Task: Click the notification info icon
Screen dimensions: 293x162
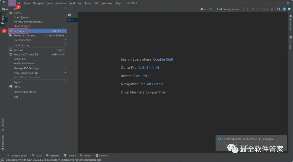Action: (219, 139)
